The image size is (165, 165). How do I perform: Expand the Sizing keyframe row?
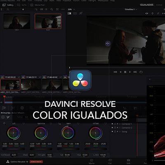click(x=120, y=132)
